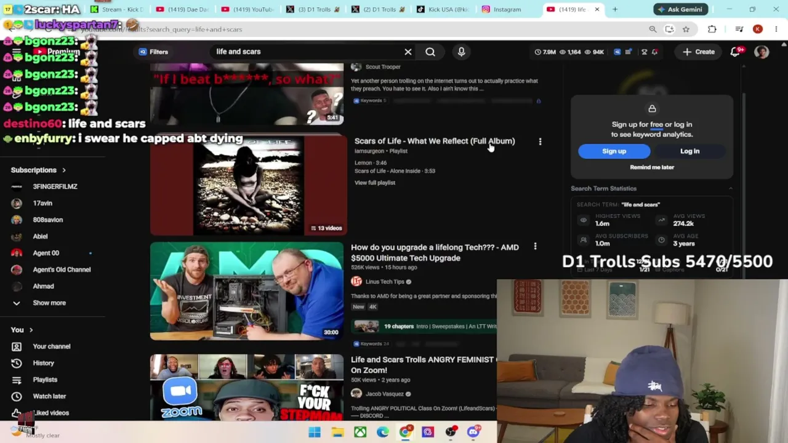This screenshot has height=443, width=788.
Task: Open the YouTube account avatar menu
Action: pyautogui.click(x=762, y=52)
